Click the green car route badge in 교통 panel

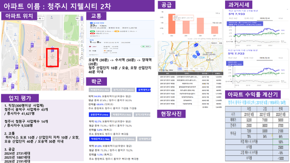pos(92,31)
